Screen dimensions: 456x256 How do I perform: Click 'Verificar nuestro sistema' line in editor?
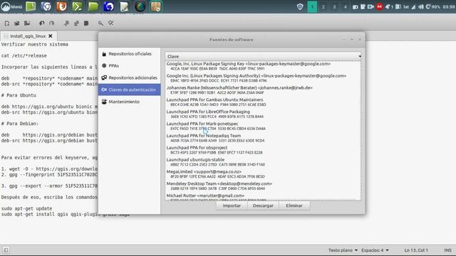coord(35,44)
